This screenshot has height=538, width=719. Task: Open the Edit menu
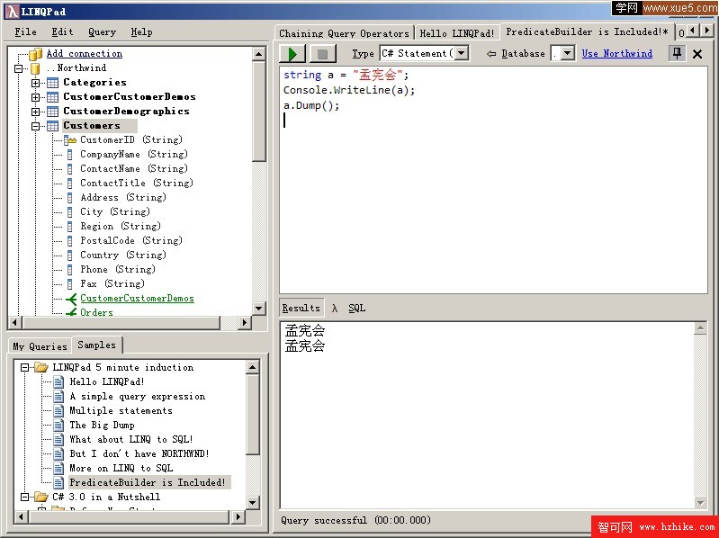[x=62, y=32]
